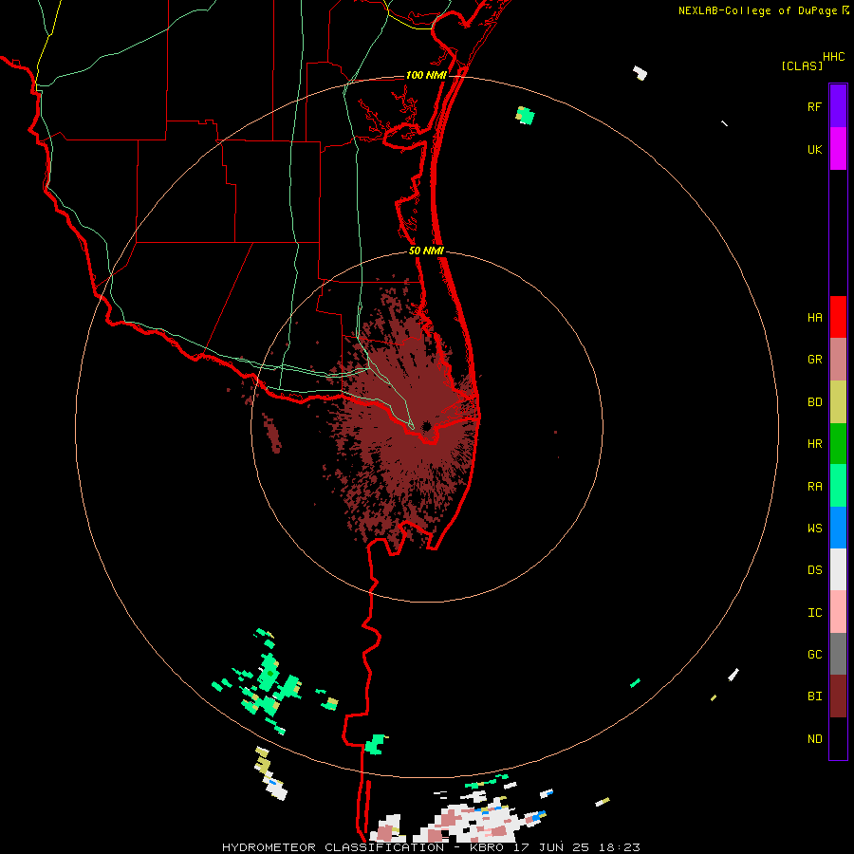Click the green echo on coast near south ring
This screenshot has height=854, width=854.
pyautogui.click(x=375, y=744)
